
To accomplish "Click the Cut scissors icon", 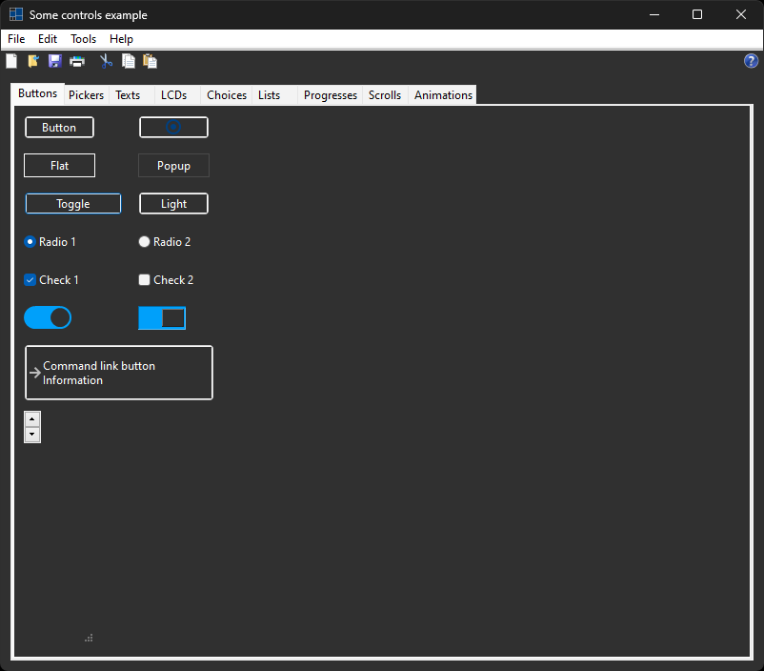I will click(106, 61).
